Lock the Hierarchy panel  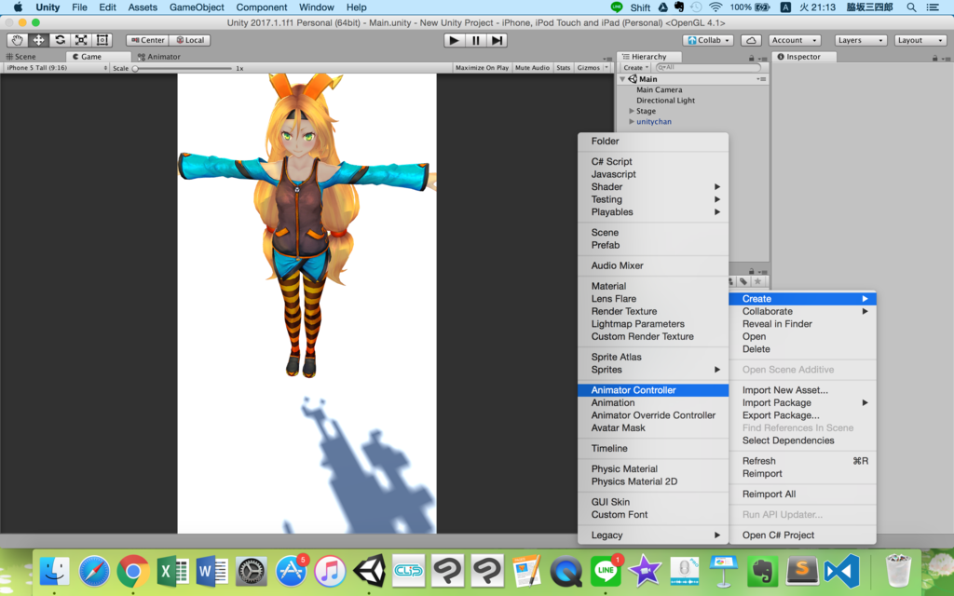point(752,58)
